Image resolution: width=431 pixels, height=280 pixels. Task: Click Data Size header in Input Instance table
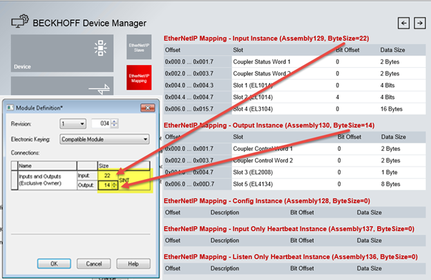(x=392, y=50)
